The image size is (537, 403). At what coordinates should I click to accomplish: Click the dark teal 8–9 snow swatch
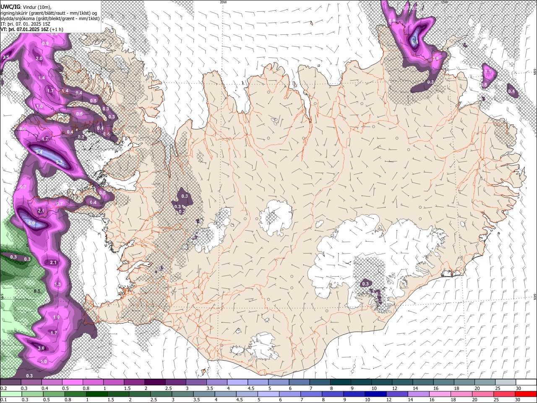click(x=340, y=382)
